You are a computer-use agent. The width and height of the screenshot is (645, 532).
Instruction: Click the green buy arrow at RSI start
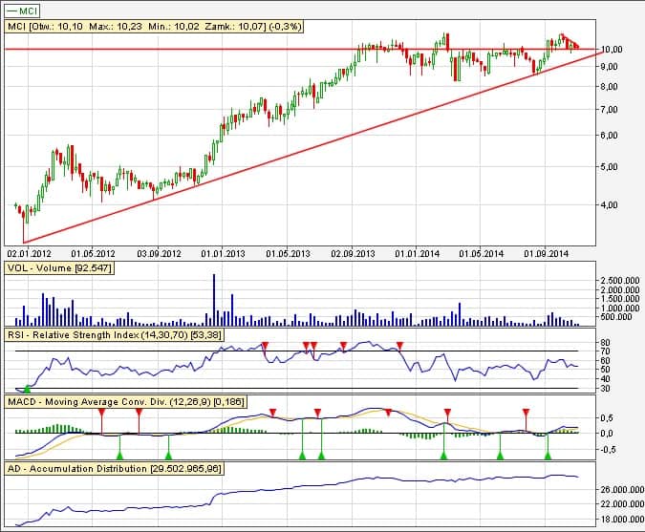pos(27,389)
